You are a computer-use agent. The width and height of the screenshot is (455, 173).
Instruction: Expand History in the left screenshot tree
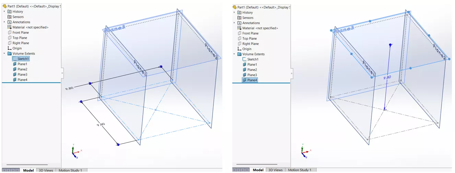tap(4, 12)
